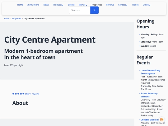Expand the Menus dropdown menu
168x126 pixels.
pos(83,5)
